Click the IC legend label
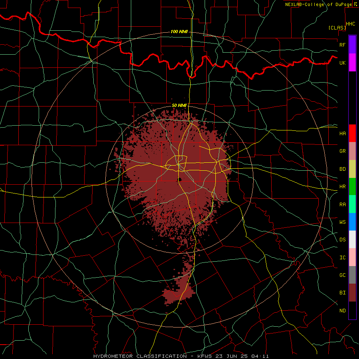The image size is (359, 359). (x=342, y=257)
